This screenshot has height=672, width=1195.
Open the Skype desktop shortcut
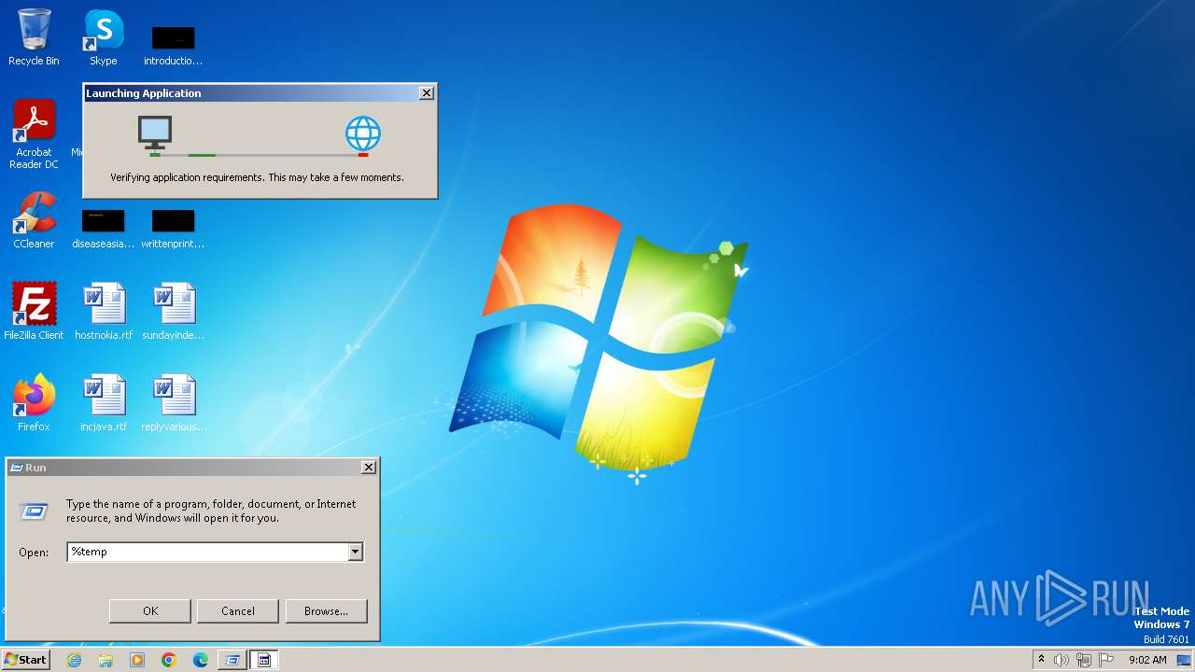click(x=104, y=37)
